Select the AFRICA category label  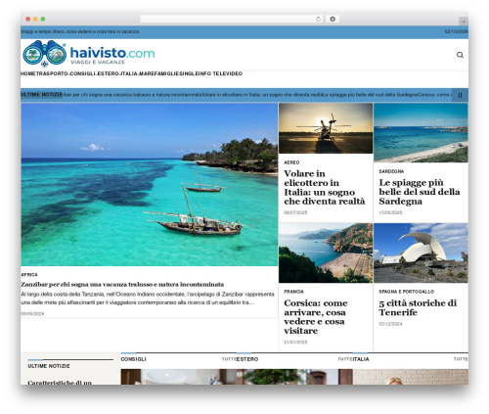(29, 275)
